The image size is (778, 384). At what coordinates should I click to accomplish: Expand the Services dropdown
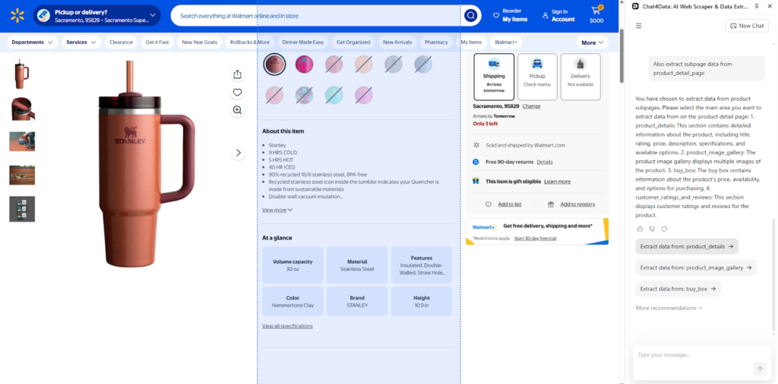coord(81,42)
